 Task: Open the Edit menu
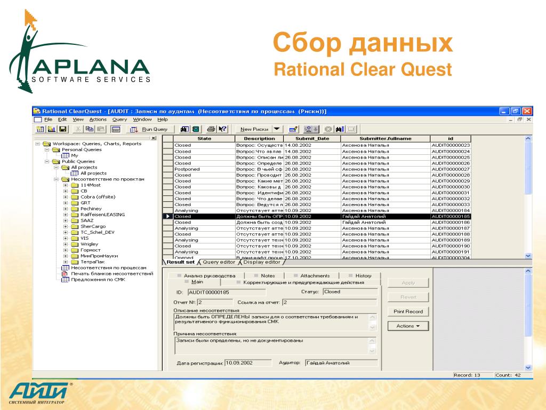(x=62, y=119)
